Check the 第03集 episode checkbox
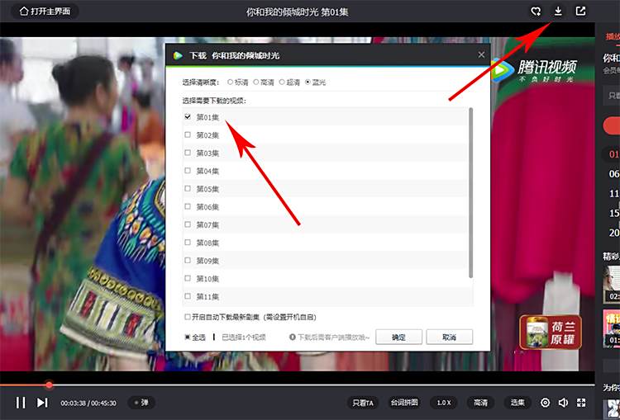Screen dimensions: 620x420 [188, 153]
